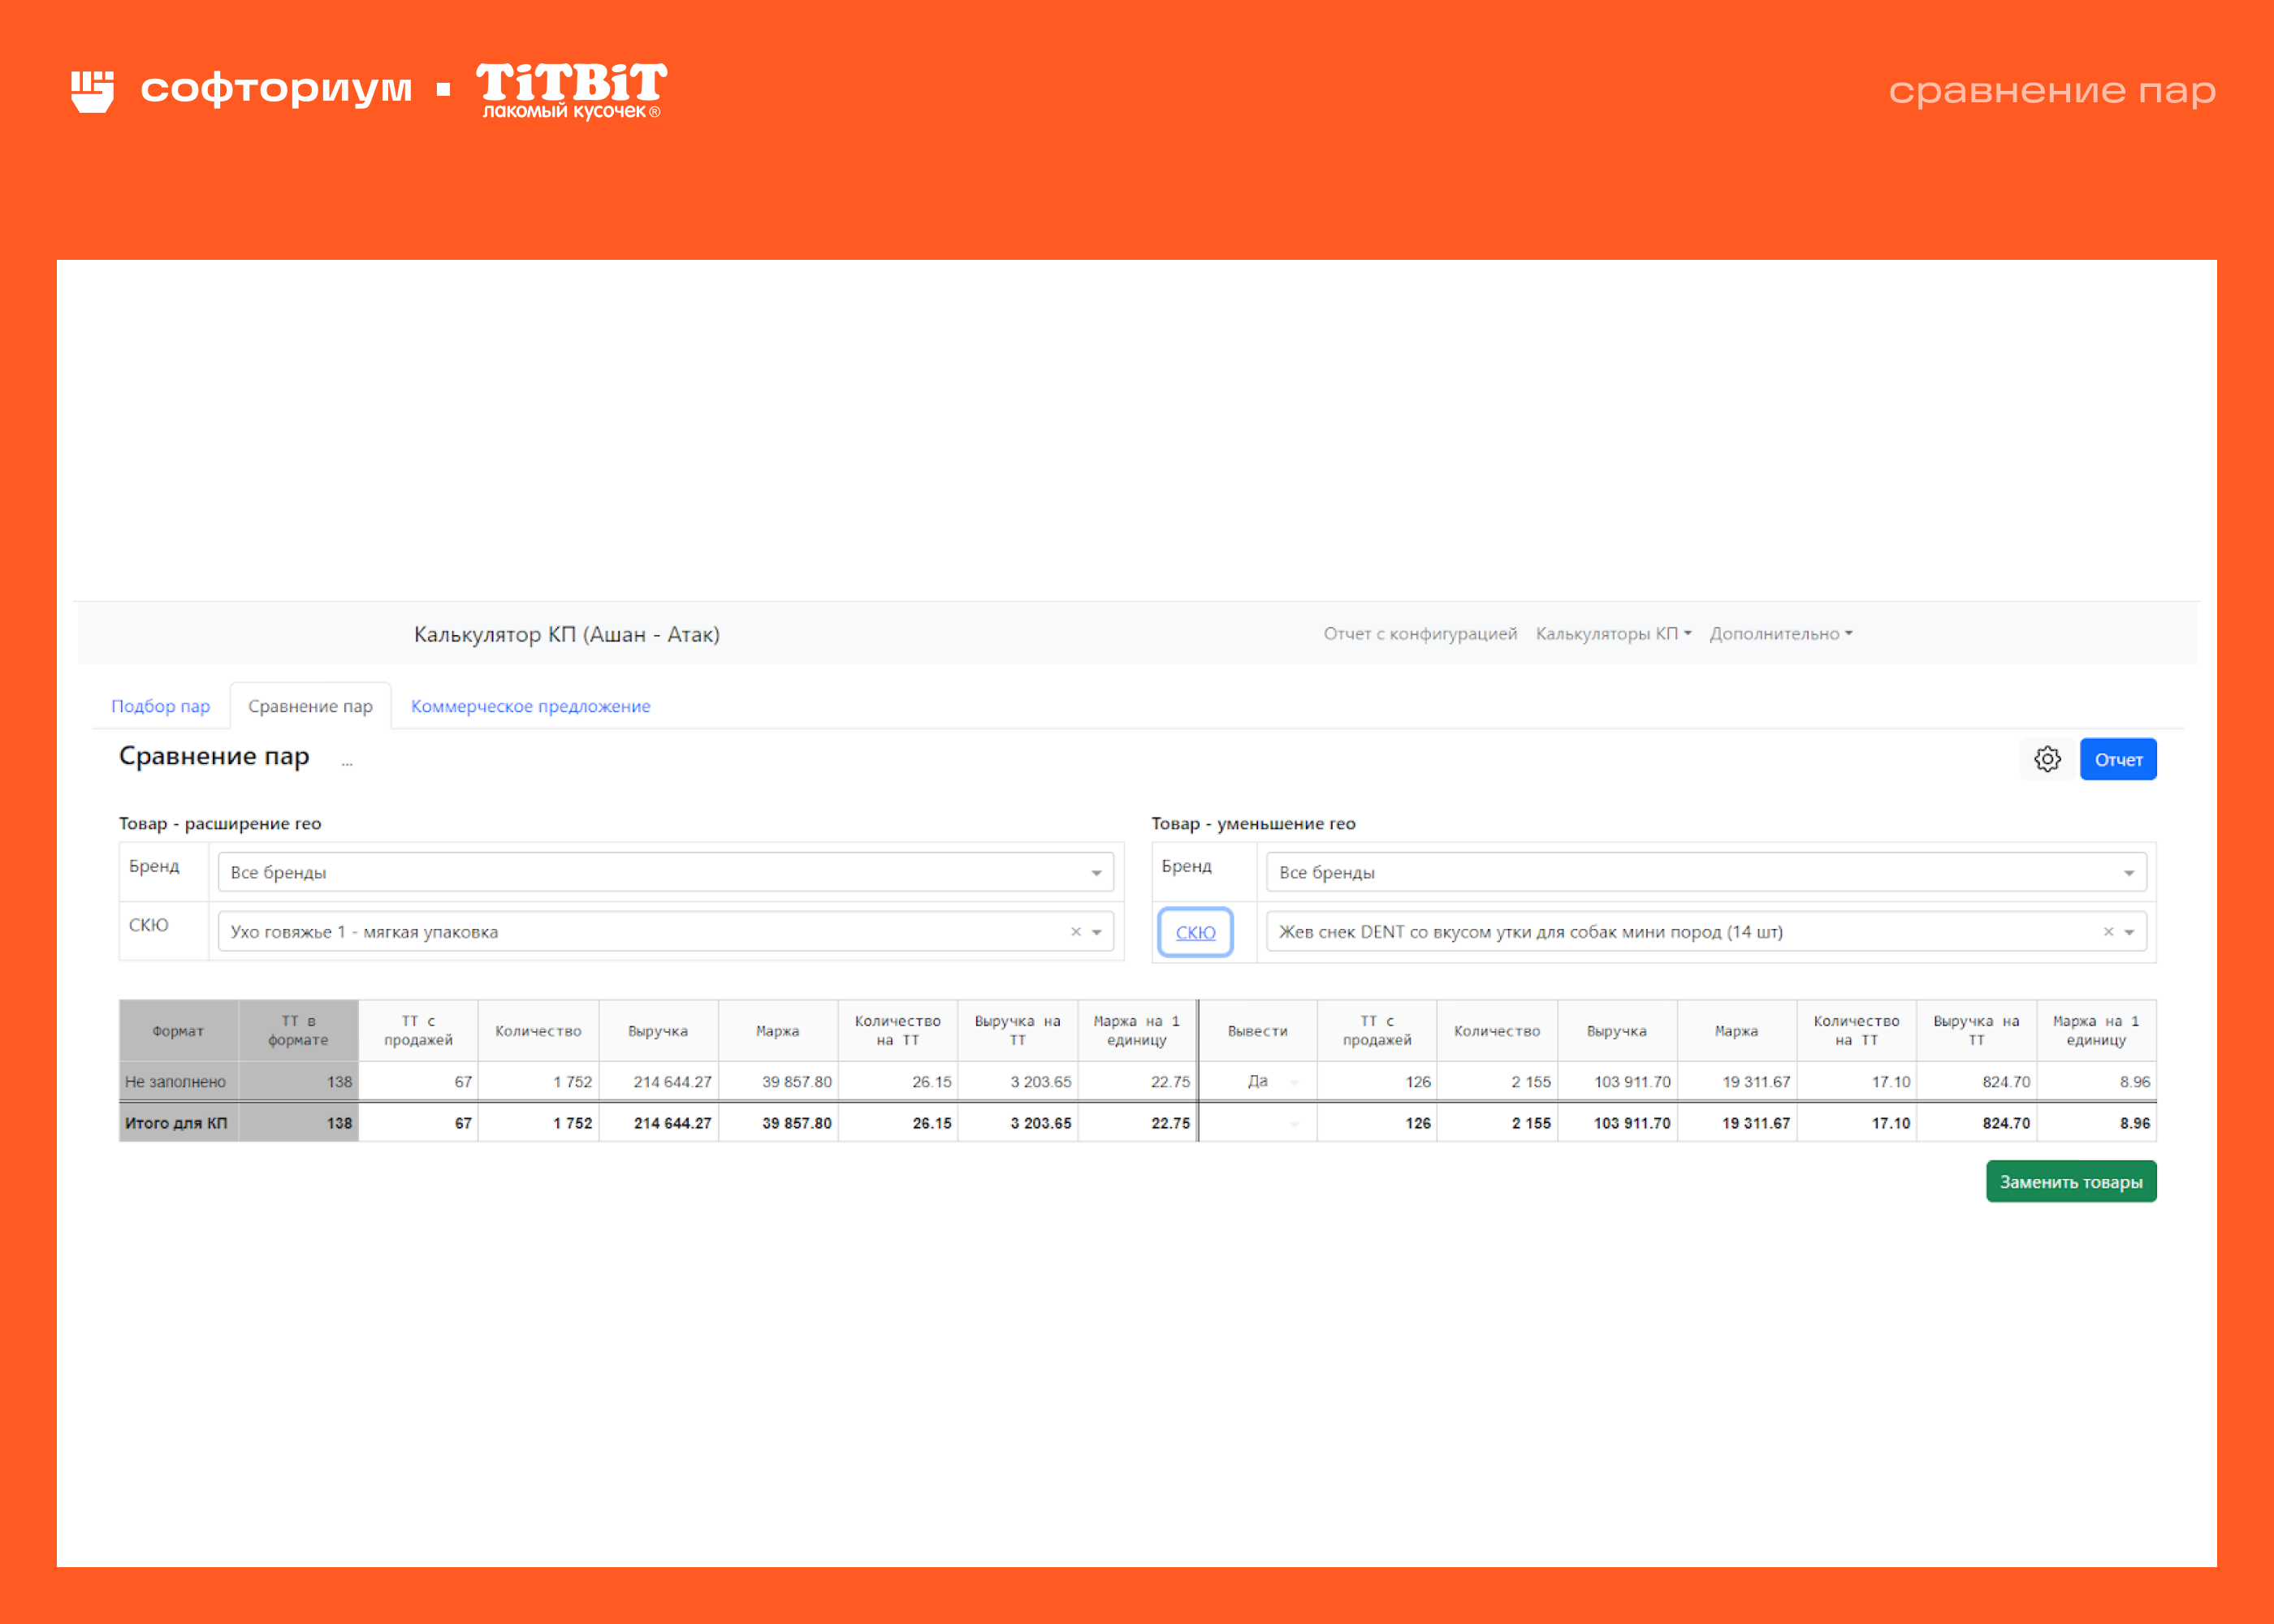Clear the Жев снек DENT selection
Screen dimensions: 2274x1624
[x=2108, y=932]
